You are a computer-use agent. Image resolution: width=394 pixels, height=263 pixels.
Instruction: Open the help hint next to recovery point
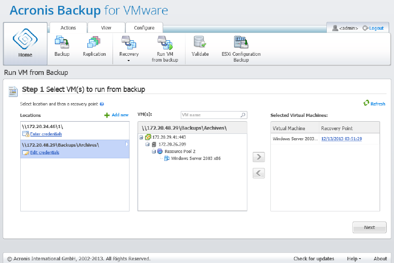point(102,104)
